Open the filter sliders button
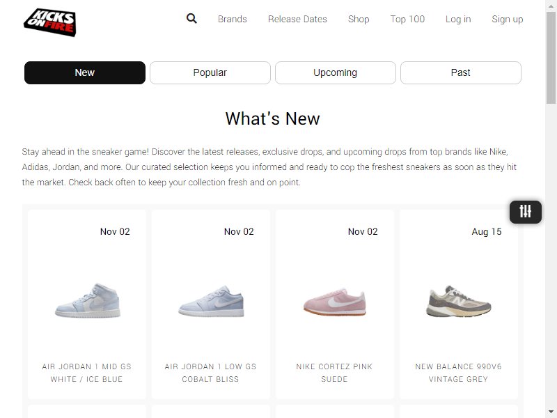The height and width of the screenshot is (418, 557). point(526,212)
